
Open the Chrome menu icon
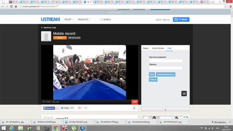click(230, 6)
